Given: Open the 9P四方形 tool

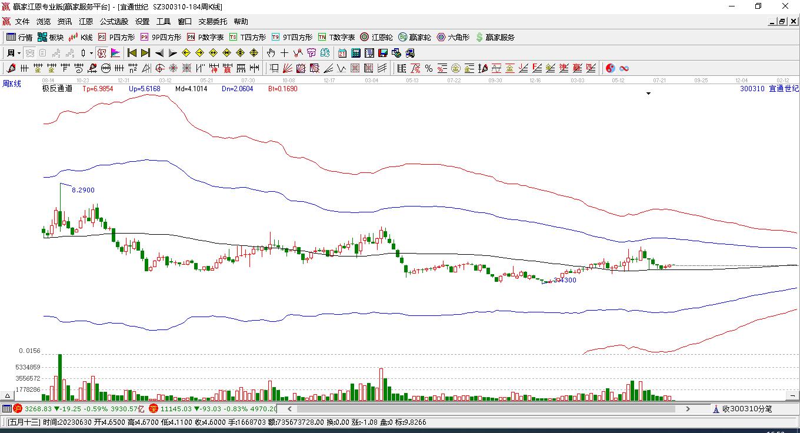Looking at the screenshot, I should (161, 37).
